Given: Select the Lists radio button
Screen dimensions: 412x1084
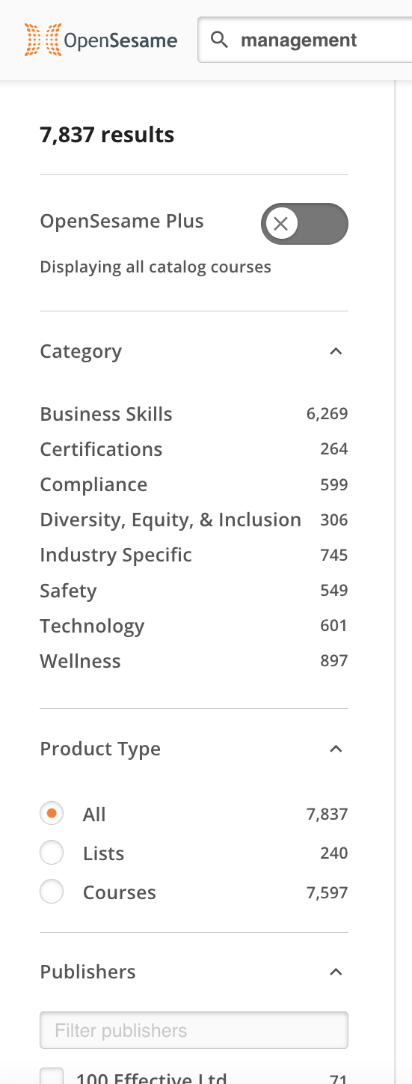Looking at the screenshot, I should click(52, 853).
